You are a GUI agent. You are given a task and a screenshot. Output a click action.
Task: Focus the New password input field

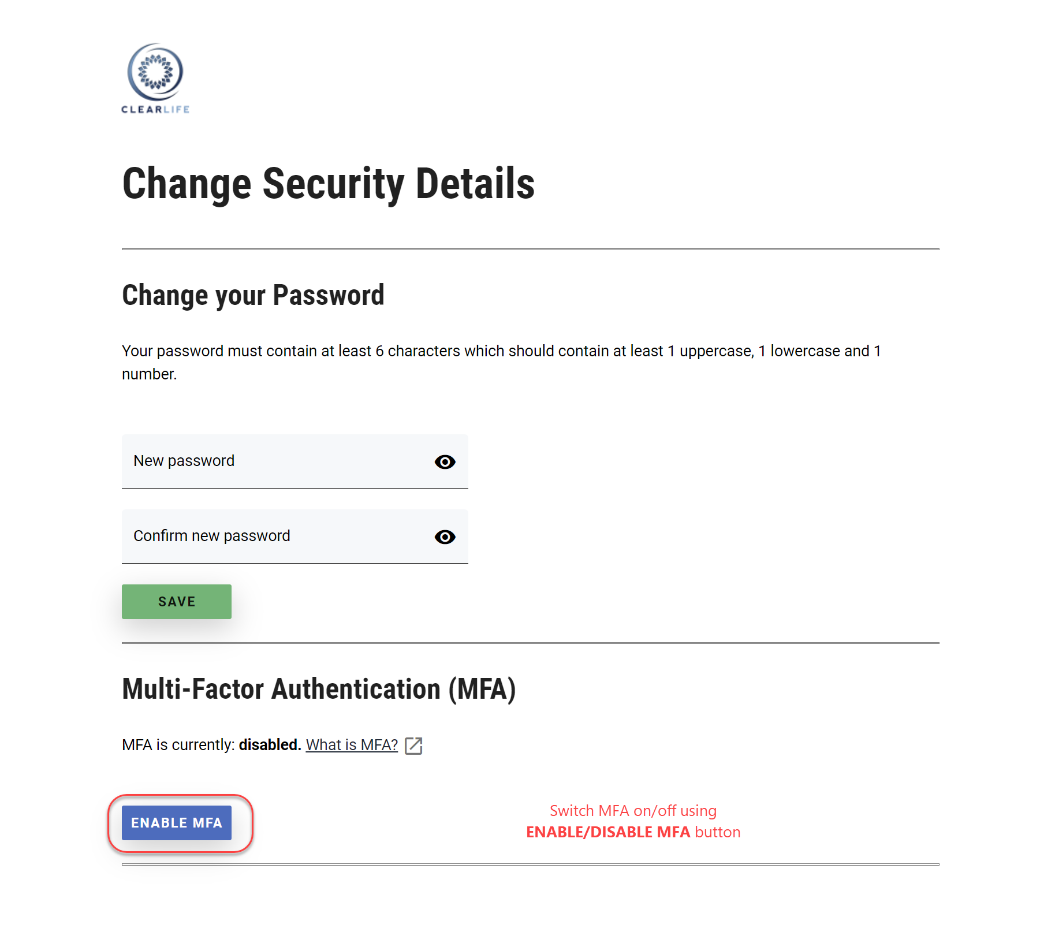tap(277, 461)
